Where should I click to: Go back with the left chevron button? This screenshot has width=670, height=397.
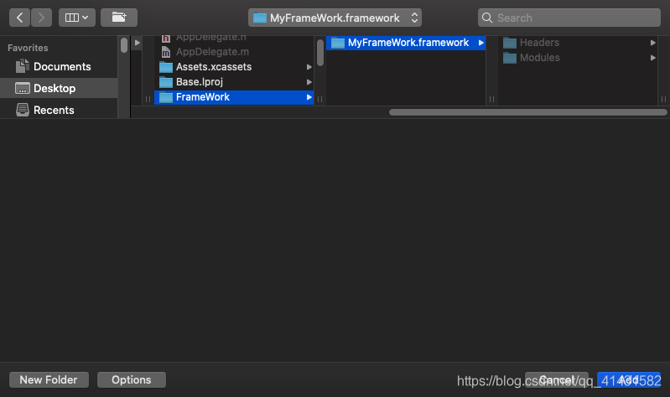pos(19,18)
